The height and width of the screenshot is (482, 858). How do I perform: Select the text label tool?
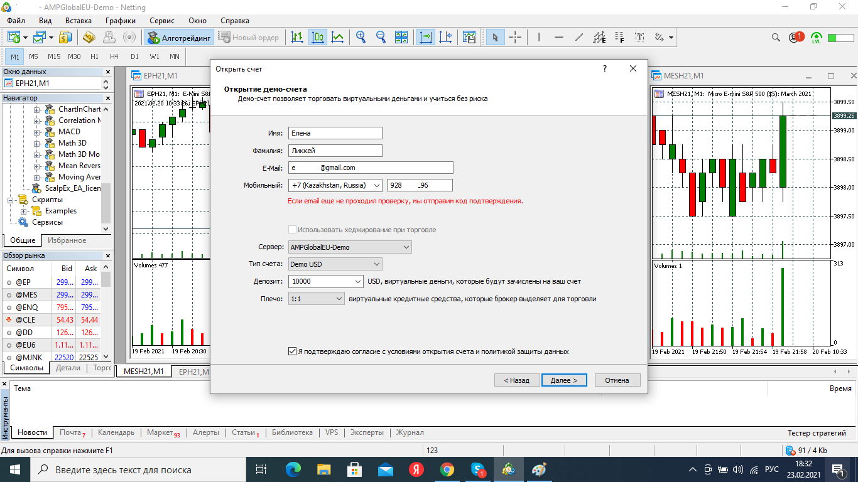[x=639, y=38]
